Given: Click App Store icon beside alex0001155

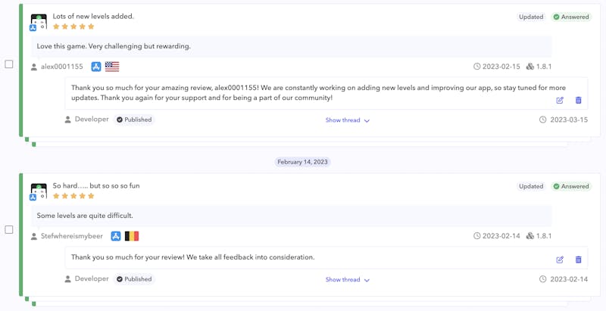Looking at the screenshot, I should (96, 67).
